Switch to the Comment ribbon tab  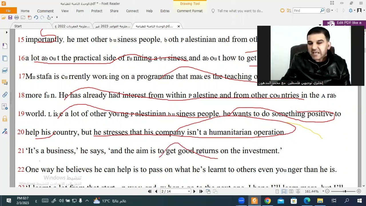click(x=45, y=11)
